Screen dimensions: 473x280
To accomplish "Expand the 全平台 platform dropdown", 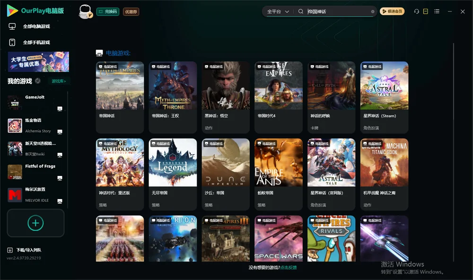I will (278, 11).
